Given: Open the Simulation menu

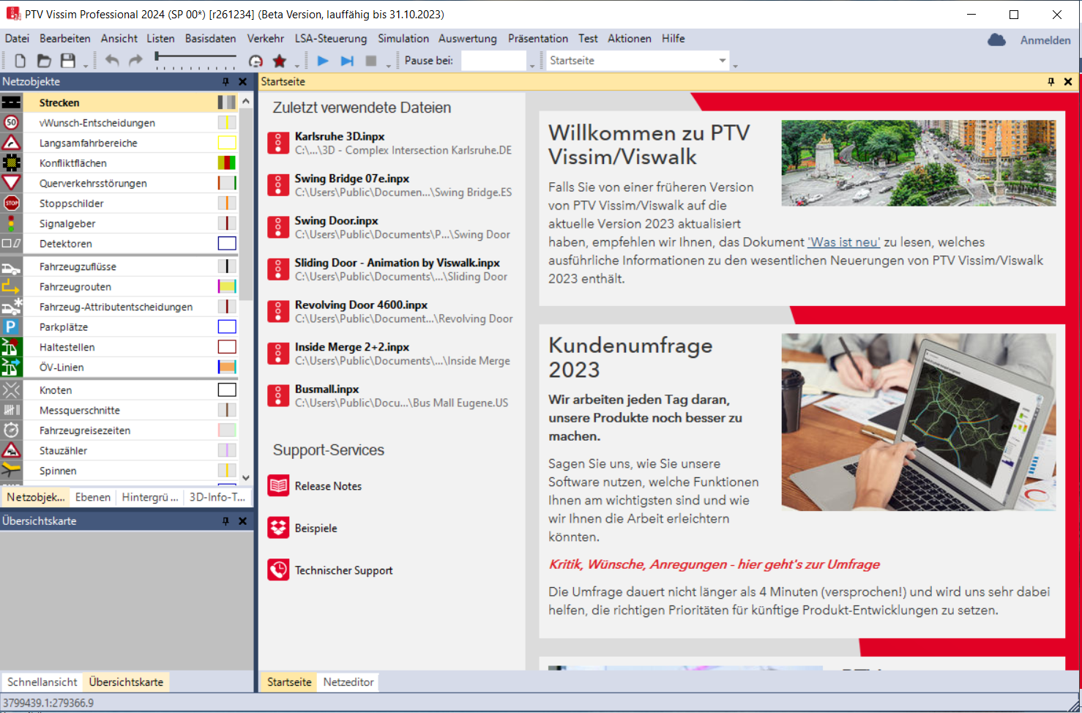Looking at the screenshot, I should coord(403,39).
